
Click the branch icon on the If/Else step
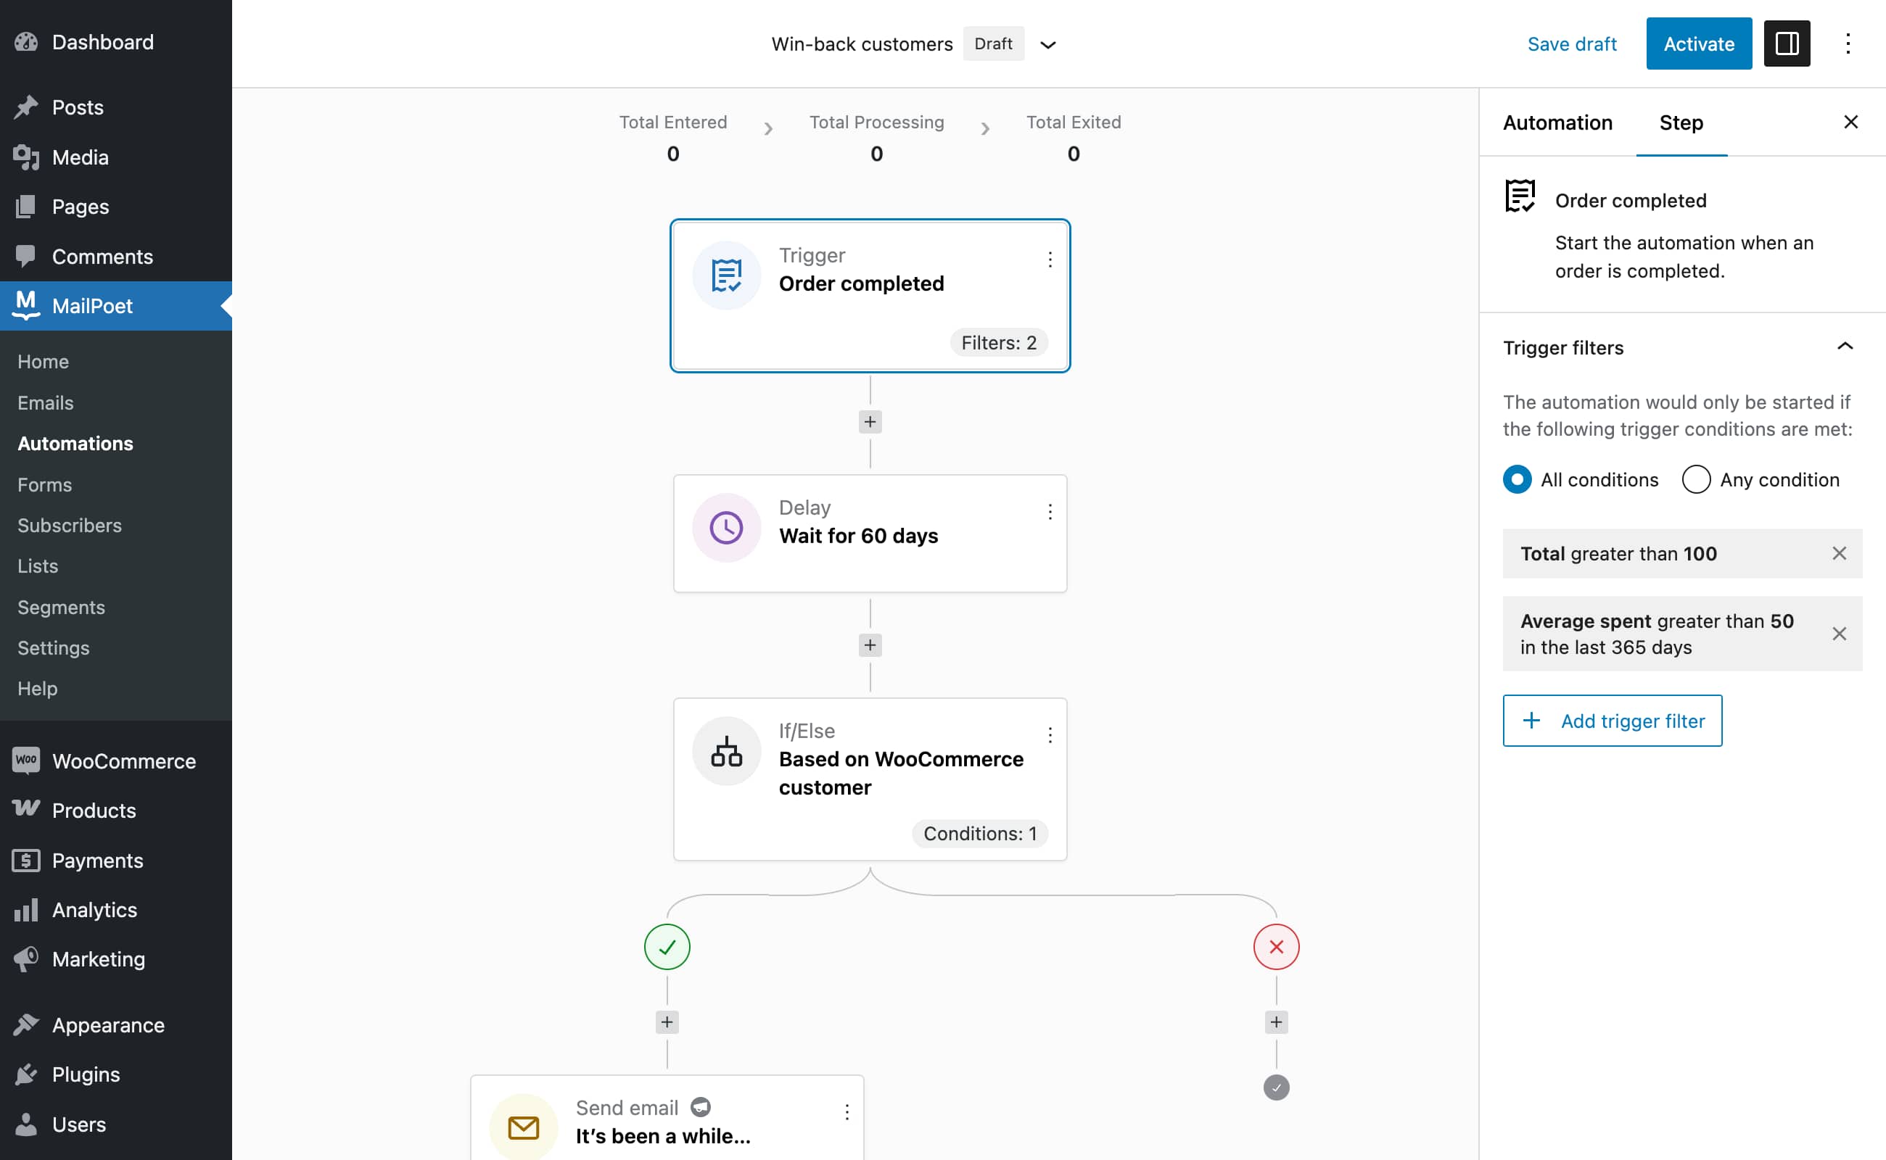tap(725, 751)
